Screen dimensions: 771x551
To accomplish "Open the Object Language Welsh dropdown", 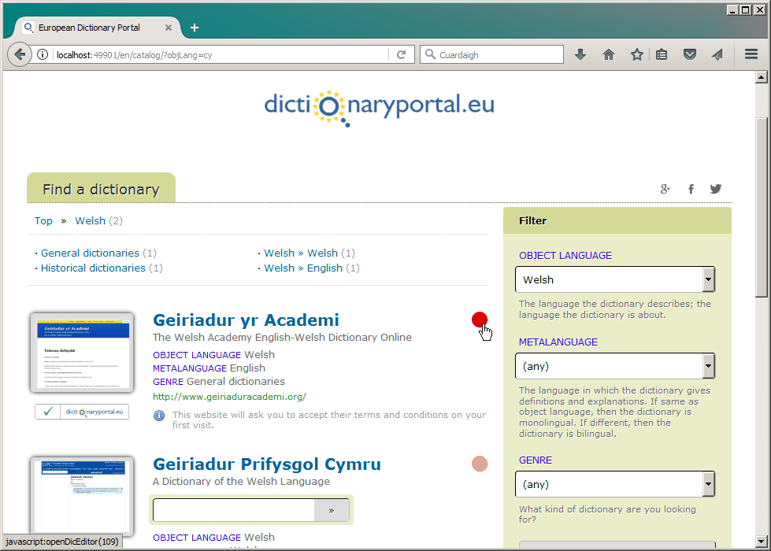I will (615, 279).
